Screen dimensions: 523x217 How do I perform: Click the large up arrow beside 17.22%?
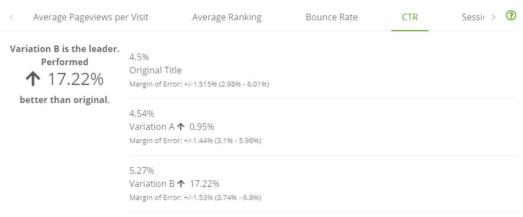[33, 79]
